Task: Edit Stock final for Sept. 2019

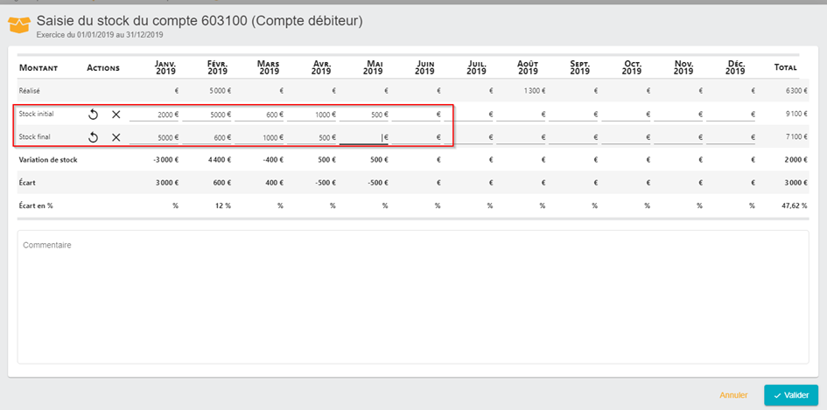Action: point(573,137)
